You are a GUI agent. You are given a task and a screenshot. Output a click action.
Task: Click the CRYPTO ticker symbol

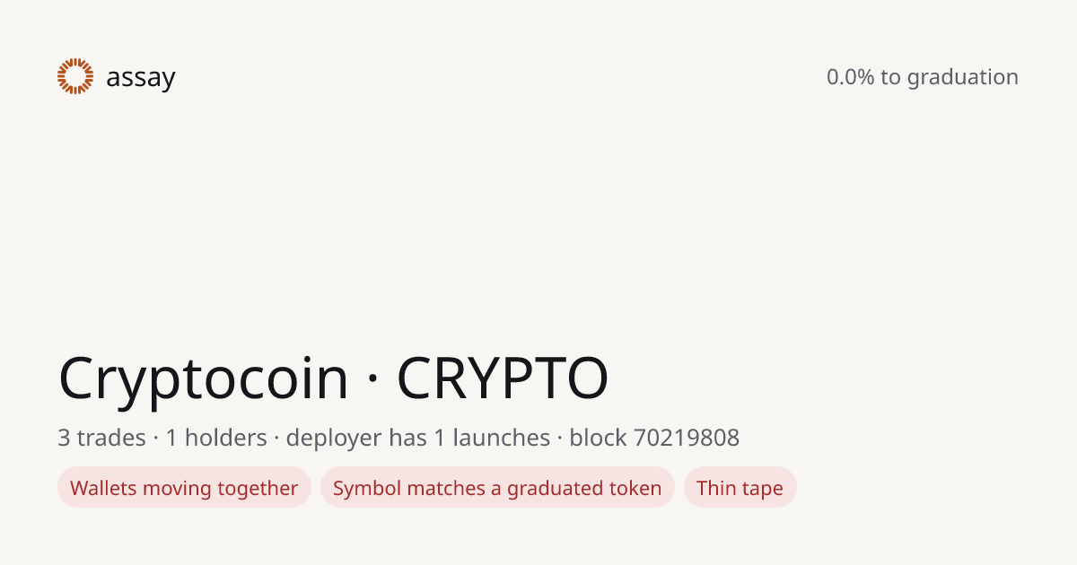[x=503, y=378]
